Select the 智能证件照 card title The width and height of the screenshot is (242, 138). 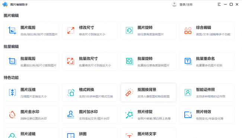click(205, 90)
